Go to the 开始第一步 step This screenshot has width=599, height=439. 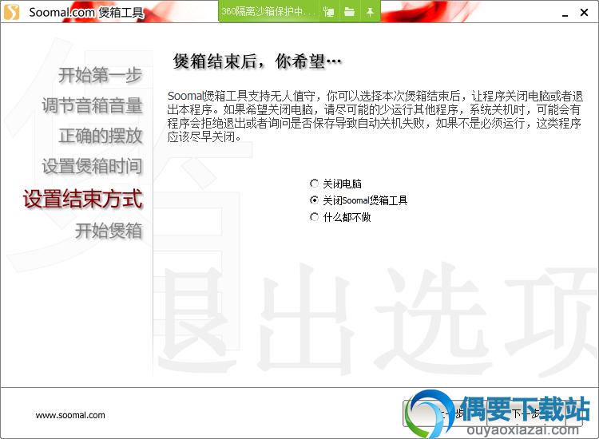100,75
